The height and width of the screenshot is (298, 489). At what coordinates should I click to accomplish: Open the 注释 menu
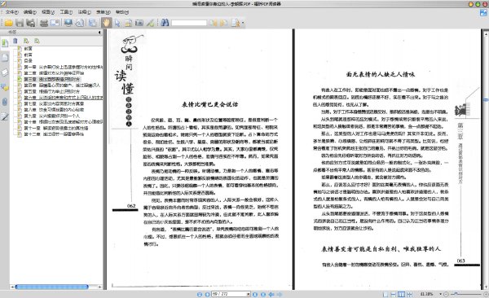(x=84, y=12)
